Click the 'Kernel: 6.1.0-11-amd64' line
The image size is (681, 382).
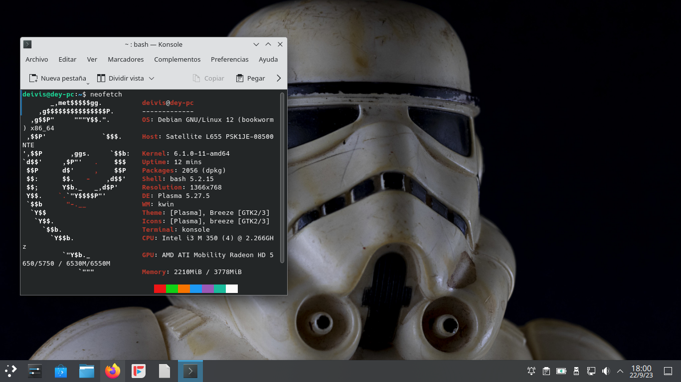(x=186, y=153)
